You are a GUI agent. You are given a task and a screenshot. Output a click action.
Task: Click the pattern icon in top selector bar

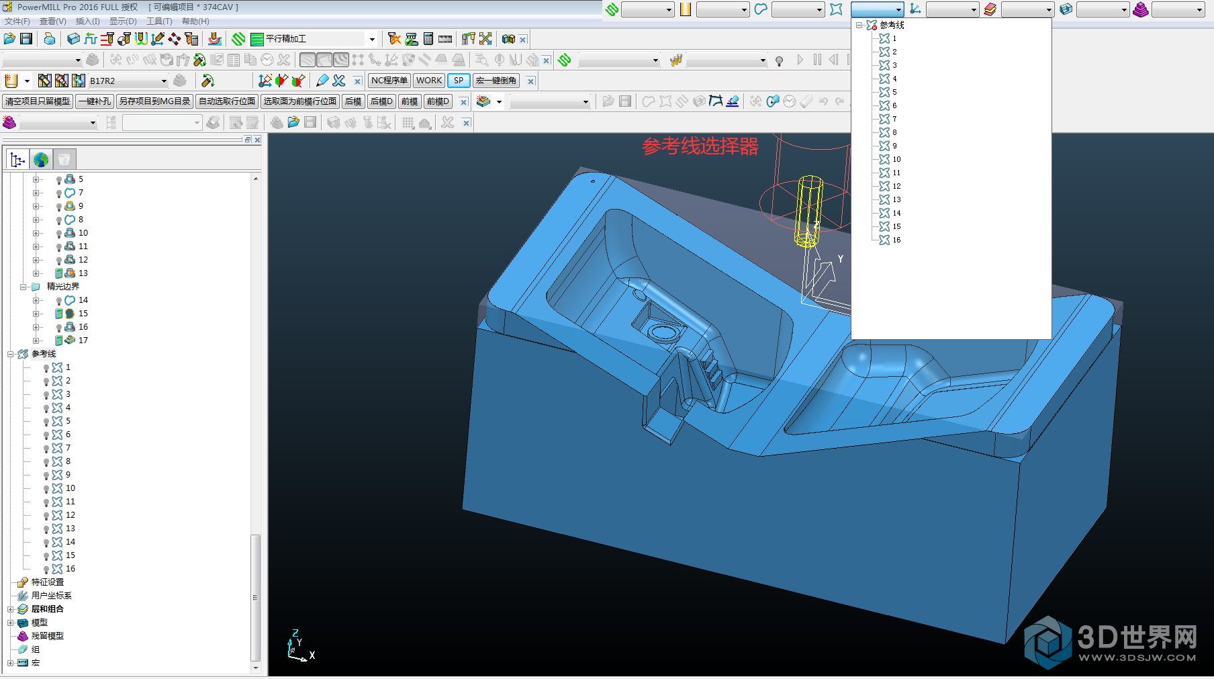pos(836,9)
